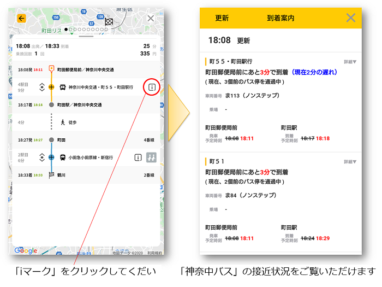The height and width of the screenshot is (287, 382).
Task: Open bus arrival info icon for 町５５
Action: click(x=152, y=87)
